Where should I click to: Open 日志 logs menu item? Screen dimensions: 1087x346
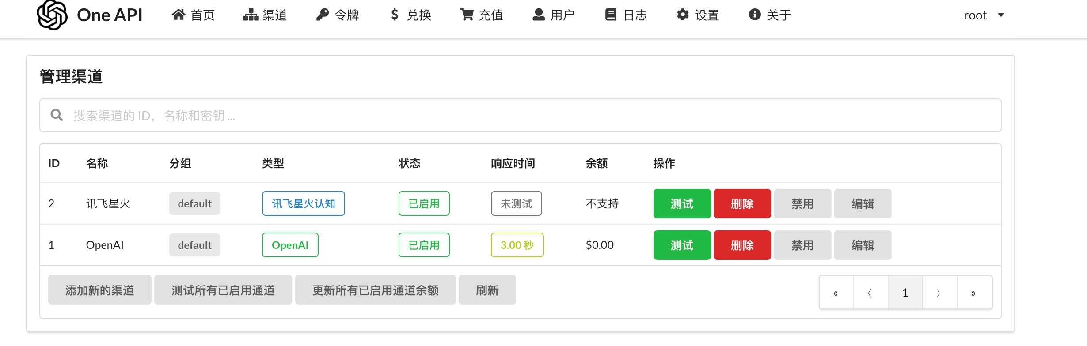(626, 15)
